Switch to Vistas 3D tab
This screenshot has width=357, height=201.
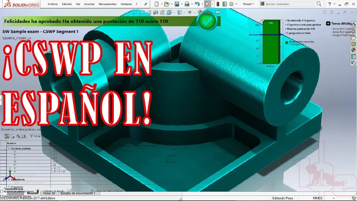(x=49, y=193)
